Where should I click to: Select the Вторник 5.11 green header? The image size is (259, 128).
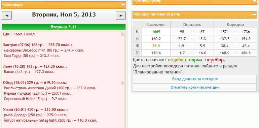coord(64,27)
